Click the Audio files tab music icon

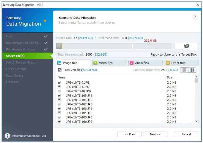132,63
